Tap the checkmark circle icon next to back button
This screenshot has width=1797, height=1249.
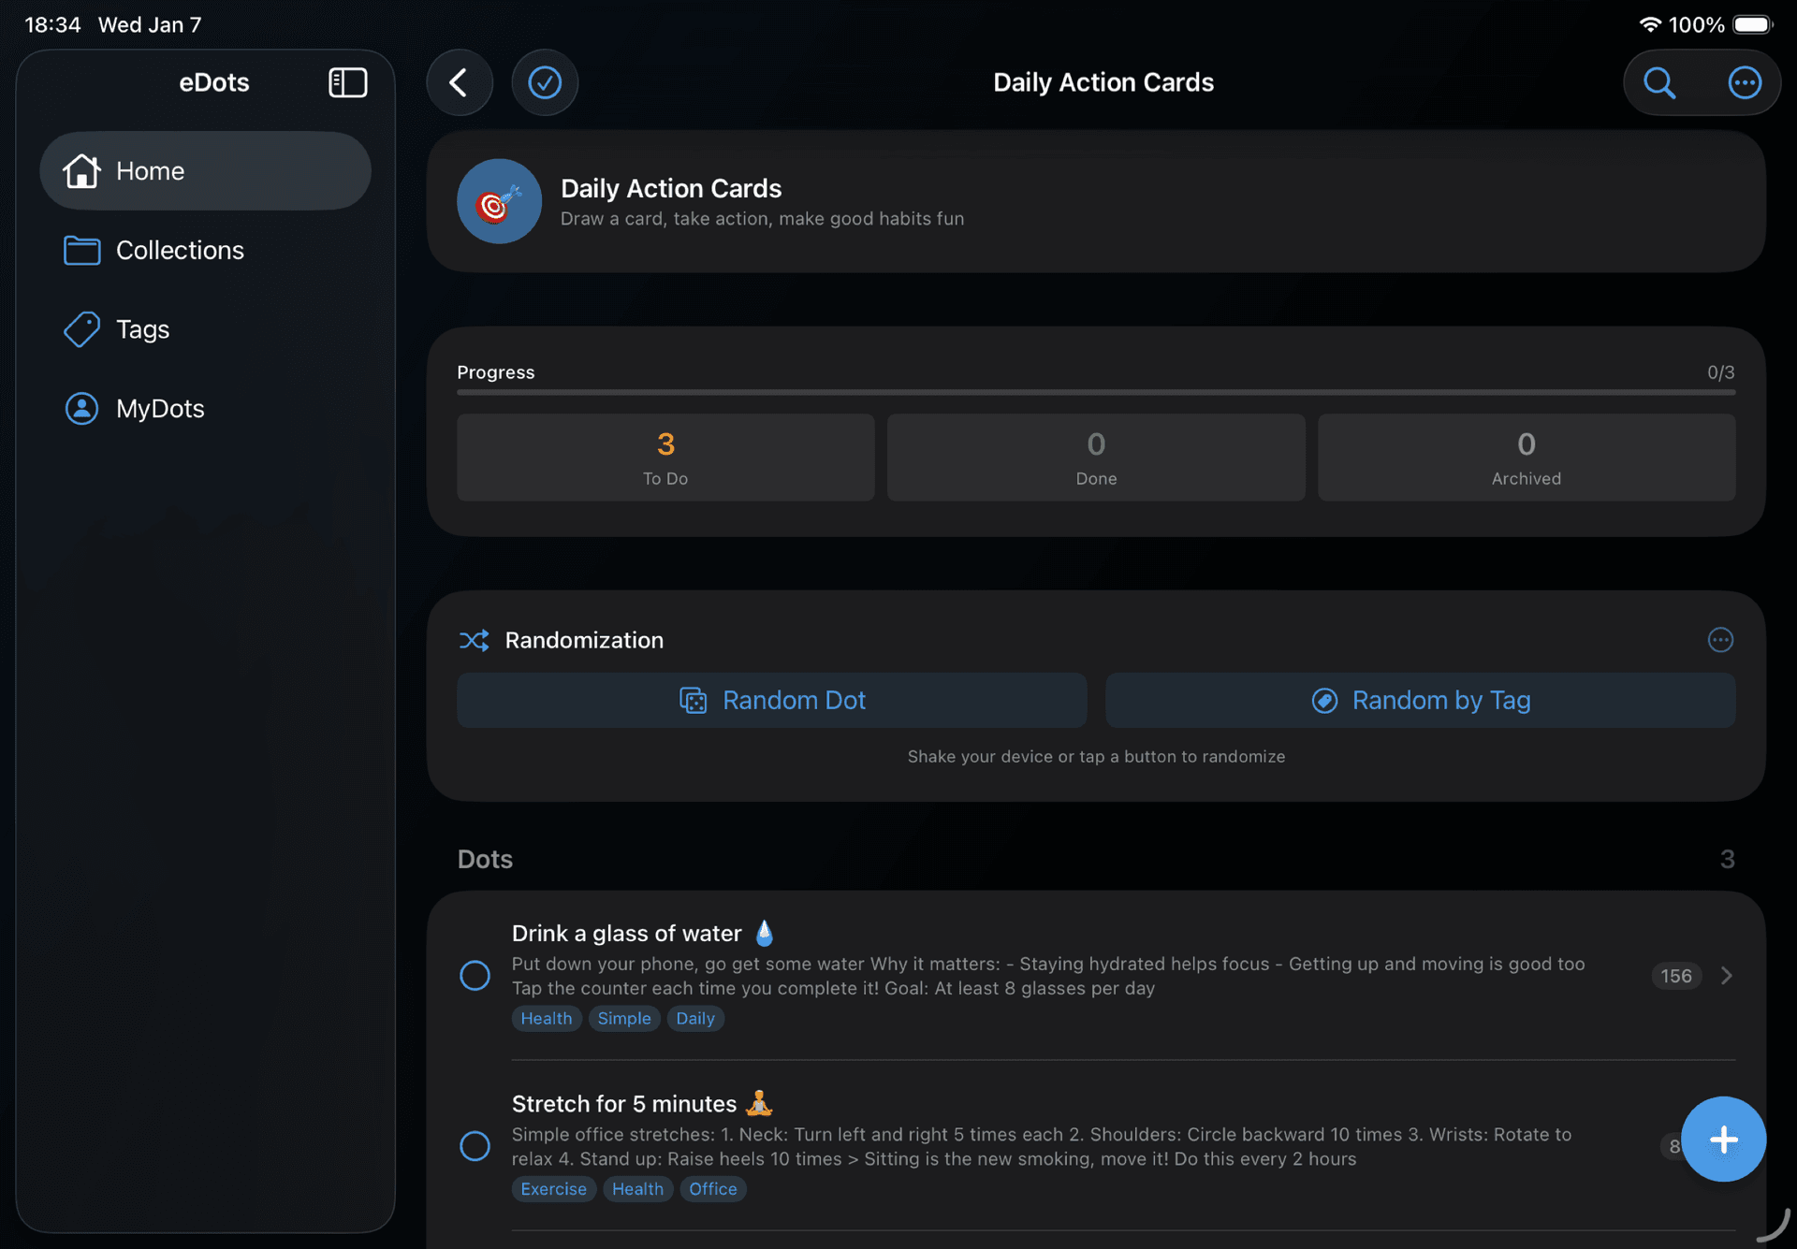tap(545, 82)
